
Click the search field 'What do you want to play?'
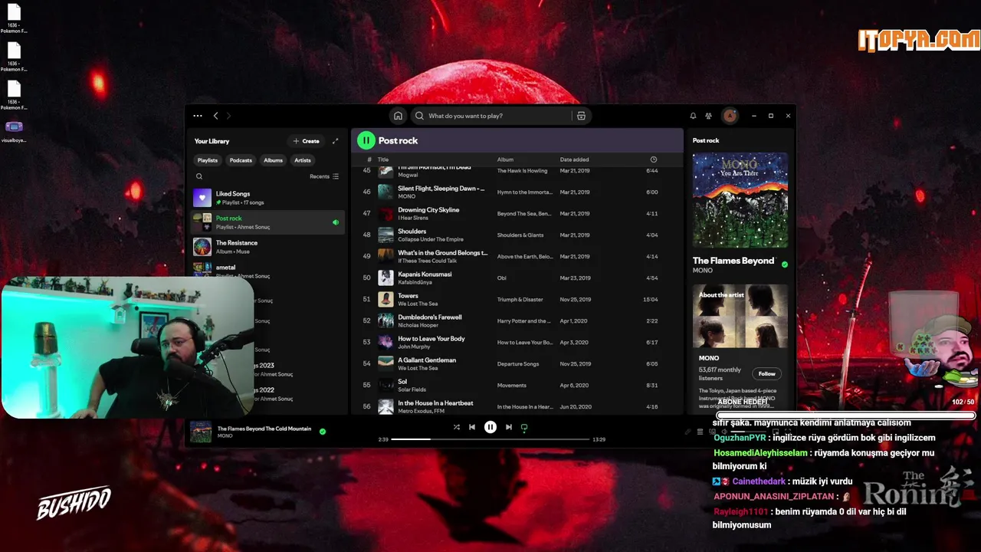tap(501, 116)
